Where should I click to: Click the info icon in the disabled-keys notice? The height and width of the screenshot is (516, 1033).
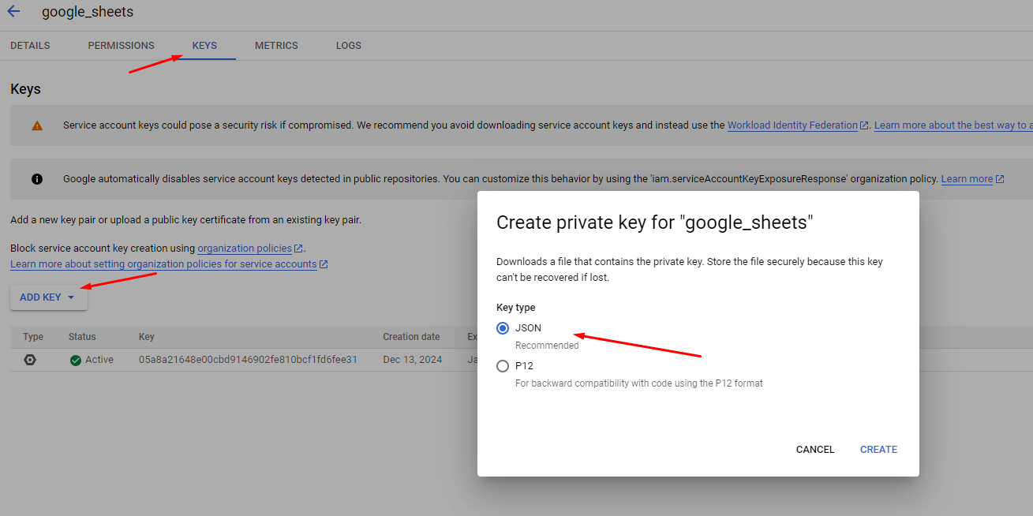[x=36, y=178]
